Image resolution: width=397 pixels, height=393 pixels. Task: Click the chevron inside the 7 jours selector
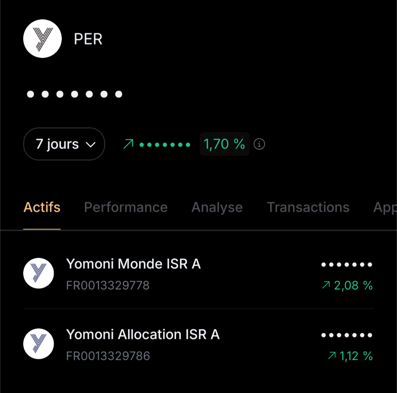(x=90, y=144)
